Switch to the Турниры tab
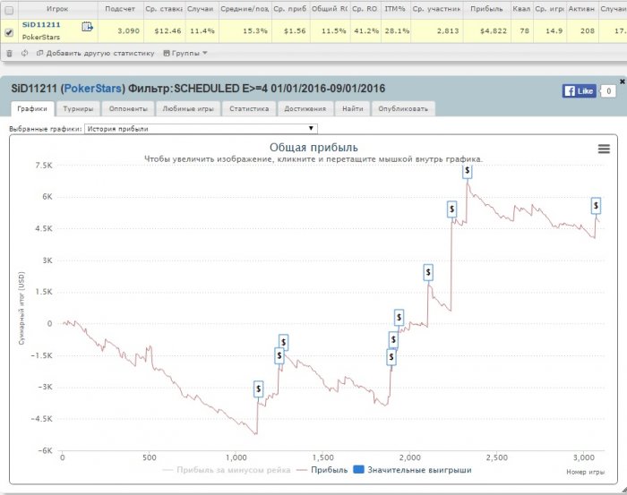This screenshot has width=627, height=495. coord(78,108)
